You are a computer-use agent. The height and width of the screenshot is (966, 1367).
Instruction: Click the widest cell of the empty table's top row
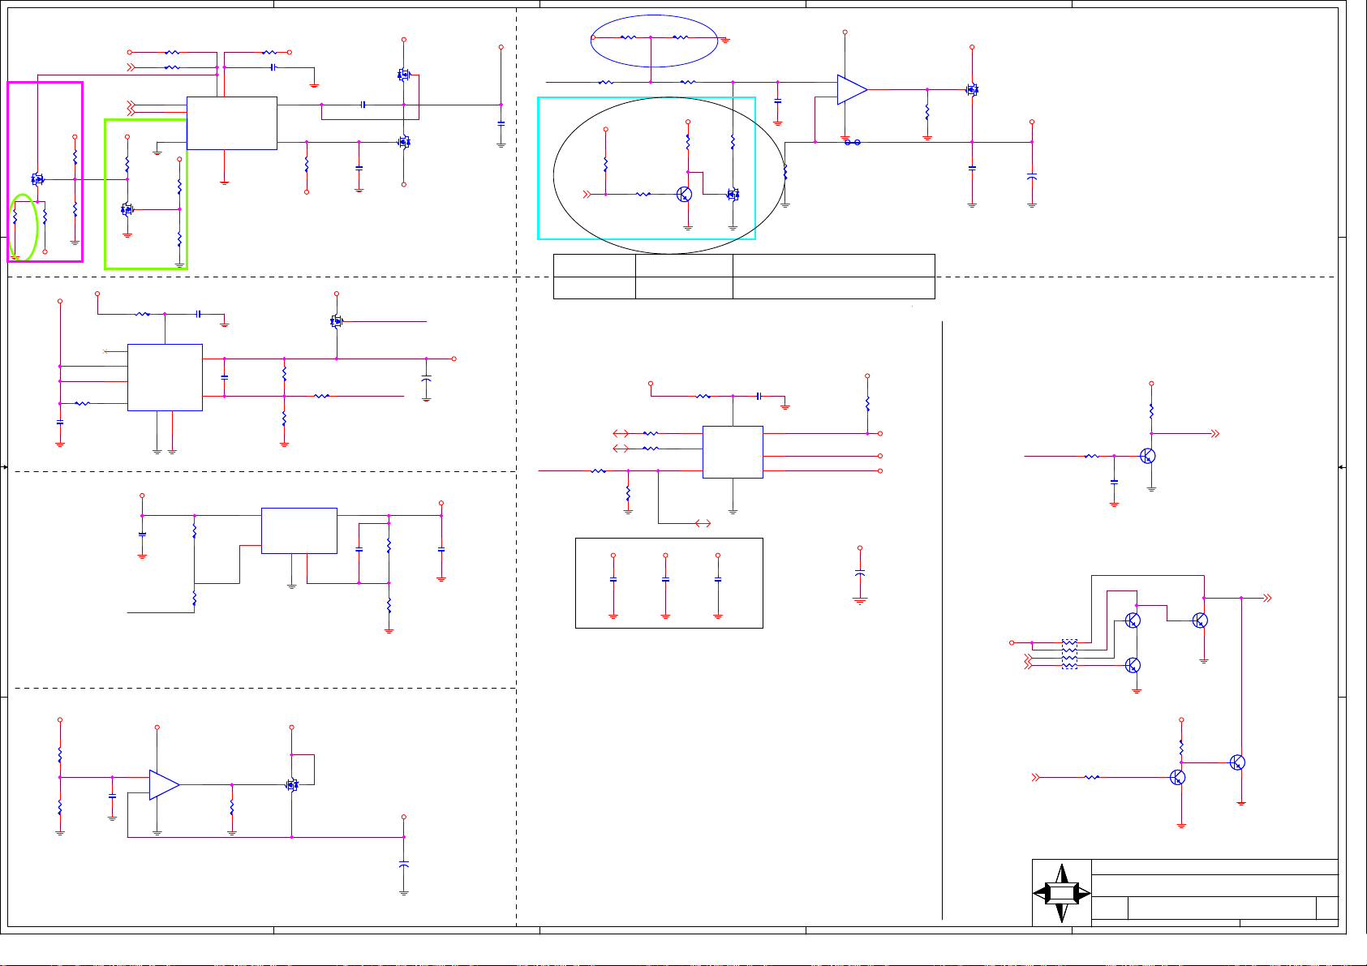(833, 265)
